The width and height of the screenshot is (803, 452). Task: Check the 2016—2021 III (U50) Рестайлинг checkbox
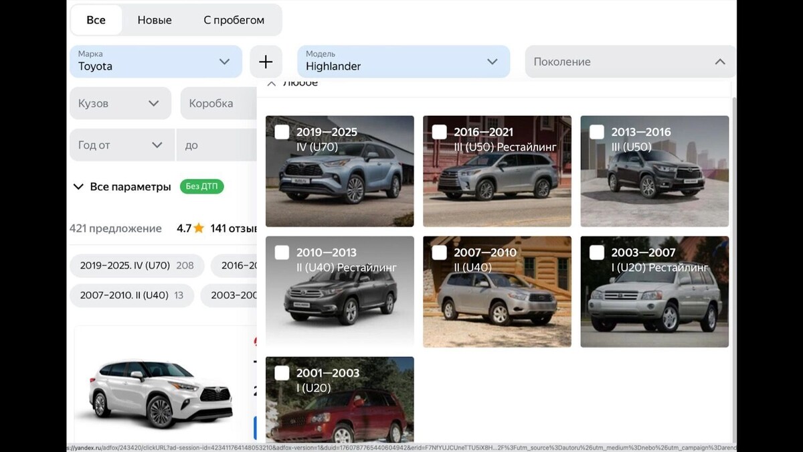pos(438,132)
